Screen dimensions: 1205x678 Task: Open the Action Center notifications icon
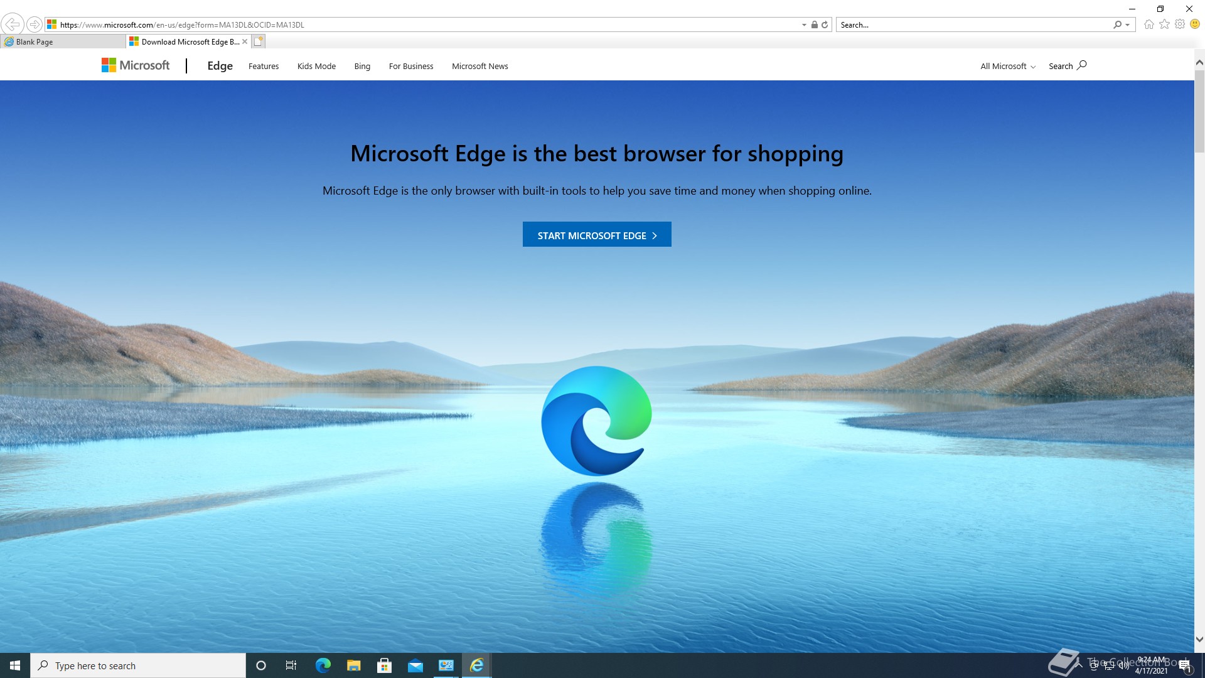1185,665
